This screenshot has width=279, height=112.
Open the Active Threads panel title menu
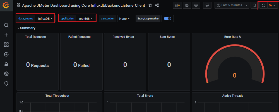coord(233,96)
